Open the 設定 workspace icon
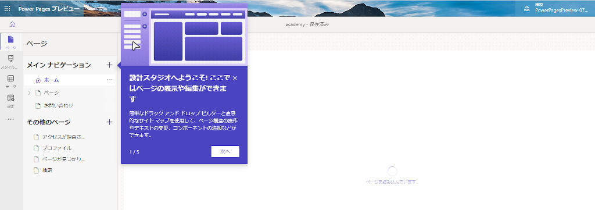This screenshot has height=210, width=595. pyautogui.click(x=10, y=101)
